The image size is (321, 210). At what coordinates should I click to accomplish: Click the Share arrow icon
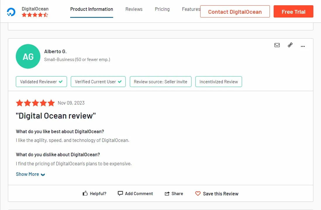pos(167,193)
